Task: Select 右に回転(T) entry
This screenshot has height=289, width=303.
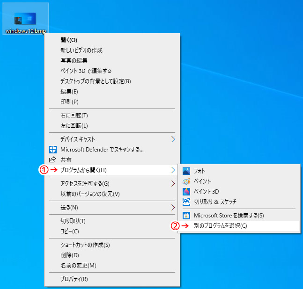Action: click(112, 116)
